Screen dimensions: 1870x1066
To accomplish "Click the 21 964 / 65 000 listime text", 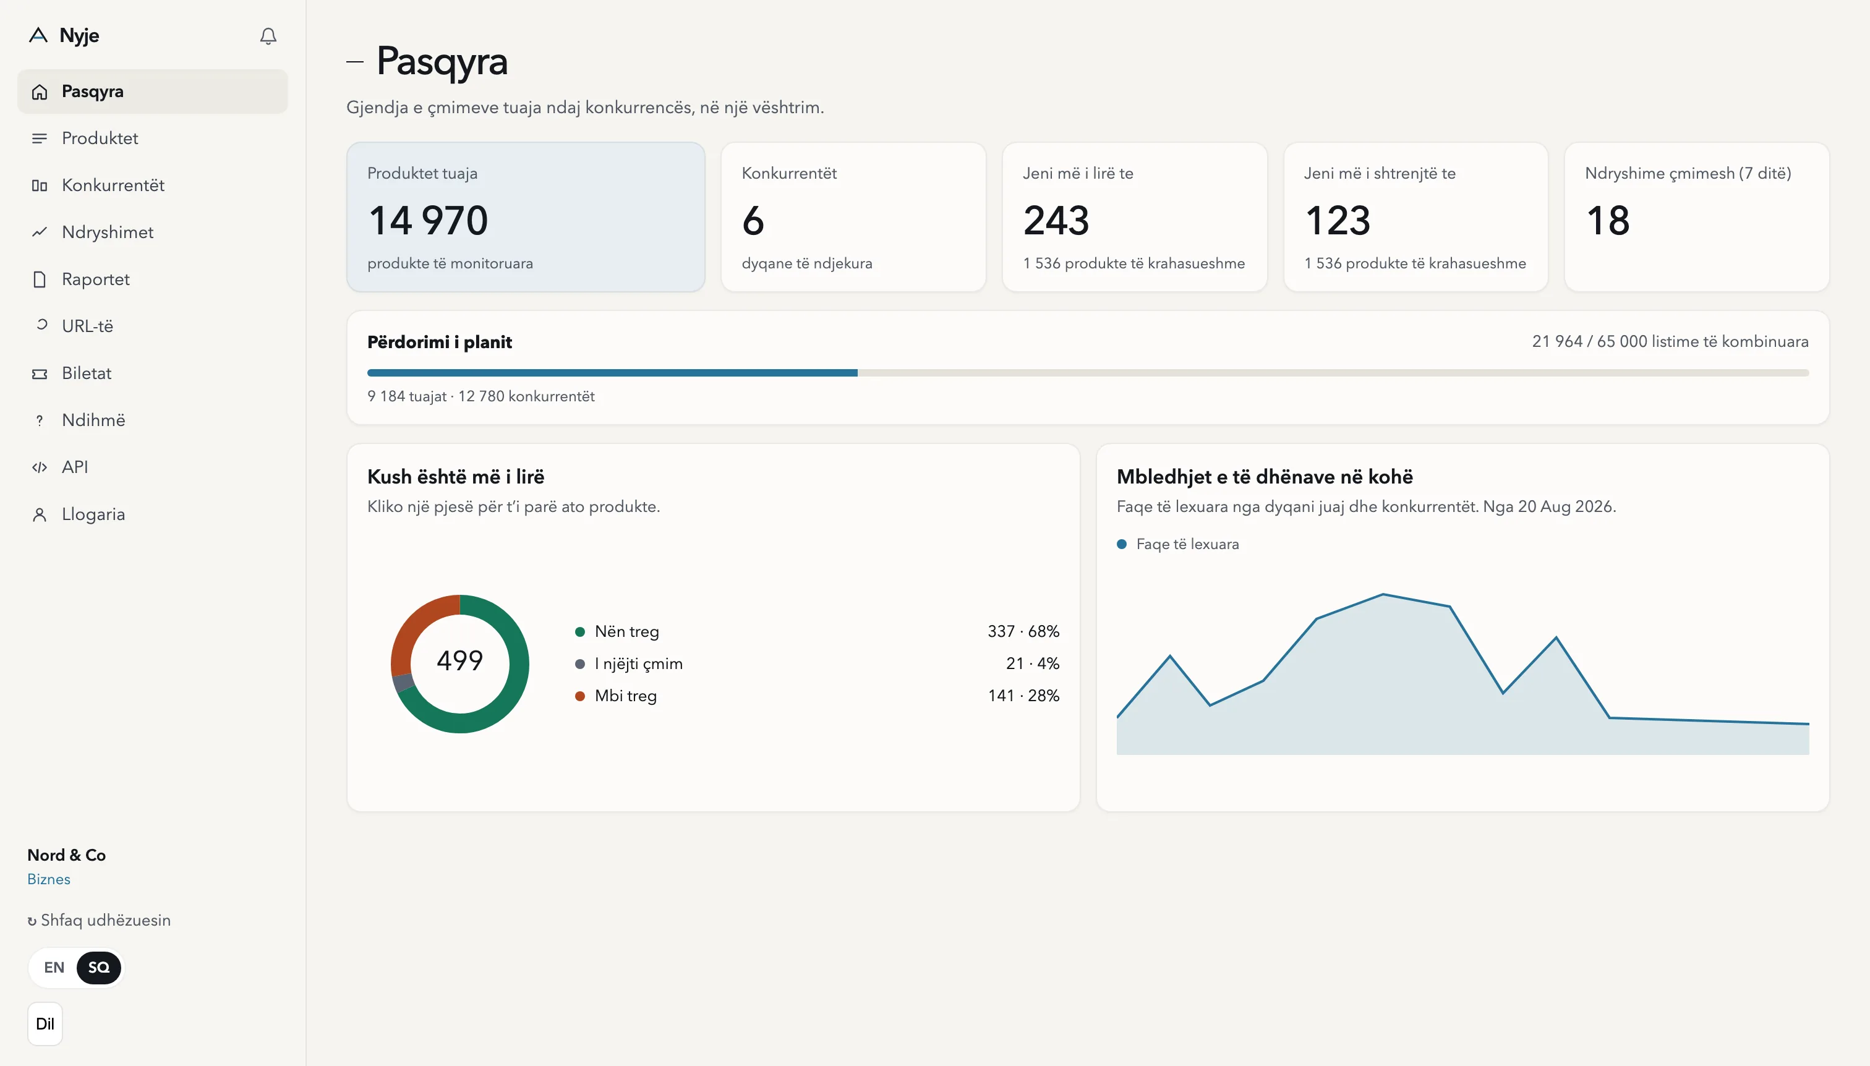I will coord(1670,341).
